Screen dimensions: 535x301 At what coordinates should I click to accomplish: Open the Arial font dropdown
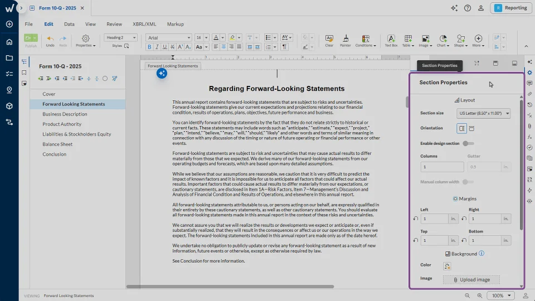click(x=169, y=38)
